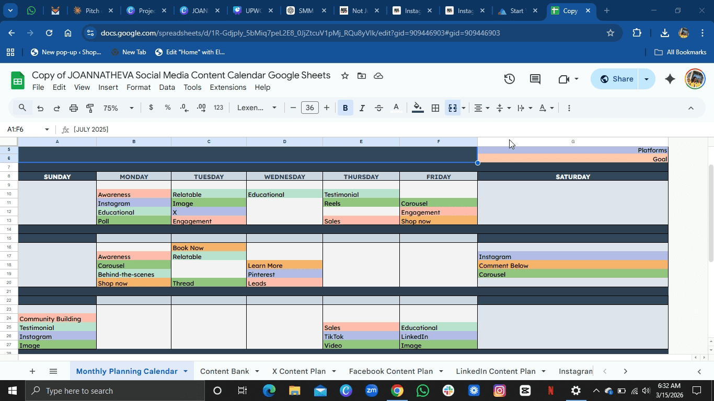714x401 pixels.
Task: Toggle Strikethrough formatting
Action: click(379, 108)
